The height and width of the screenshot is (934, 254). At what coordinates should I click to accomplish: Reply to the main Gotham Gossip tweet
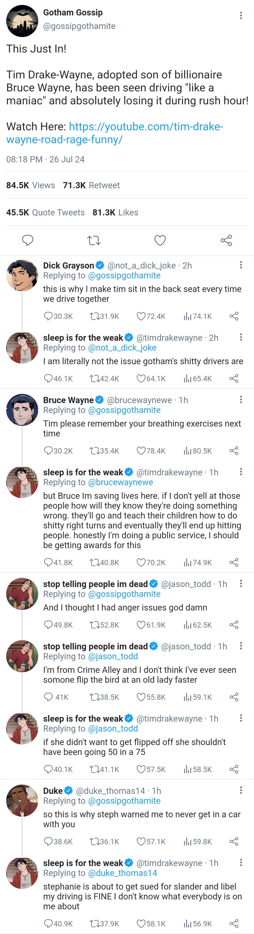click(28, 240)
